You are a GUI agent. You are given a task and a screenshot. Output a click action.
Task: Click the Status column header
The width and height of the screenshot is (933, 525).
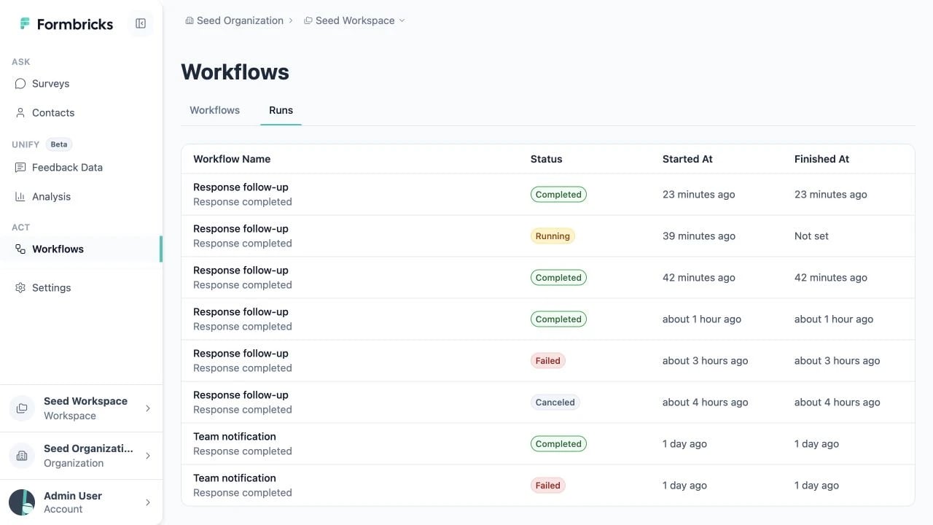[546, 159]
